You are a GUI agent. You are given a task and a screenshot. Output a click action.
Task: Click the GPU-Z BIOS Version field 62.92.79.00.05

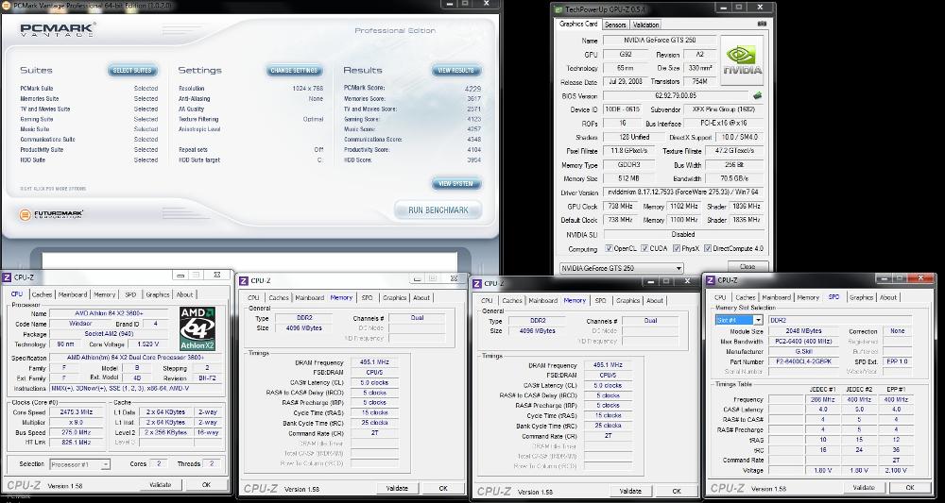pos(675,95)
